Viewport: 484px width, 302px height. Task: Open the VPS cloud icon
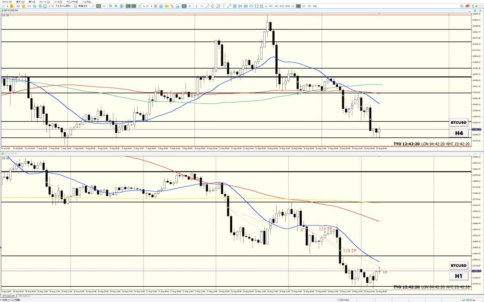pos(35,6)
